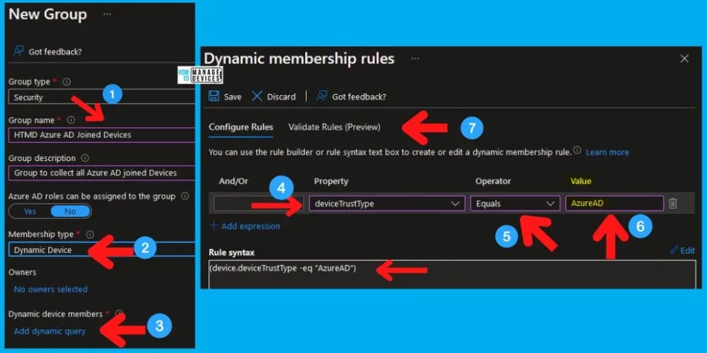This screenshot has height=353, width=707.
Task: Focus the AzureAD value input field
Action: click(x=614, y=204)
